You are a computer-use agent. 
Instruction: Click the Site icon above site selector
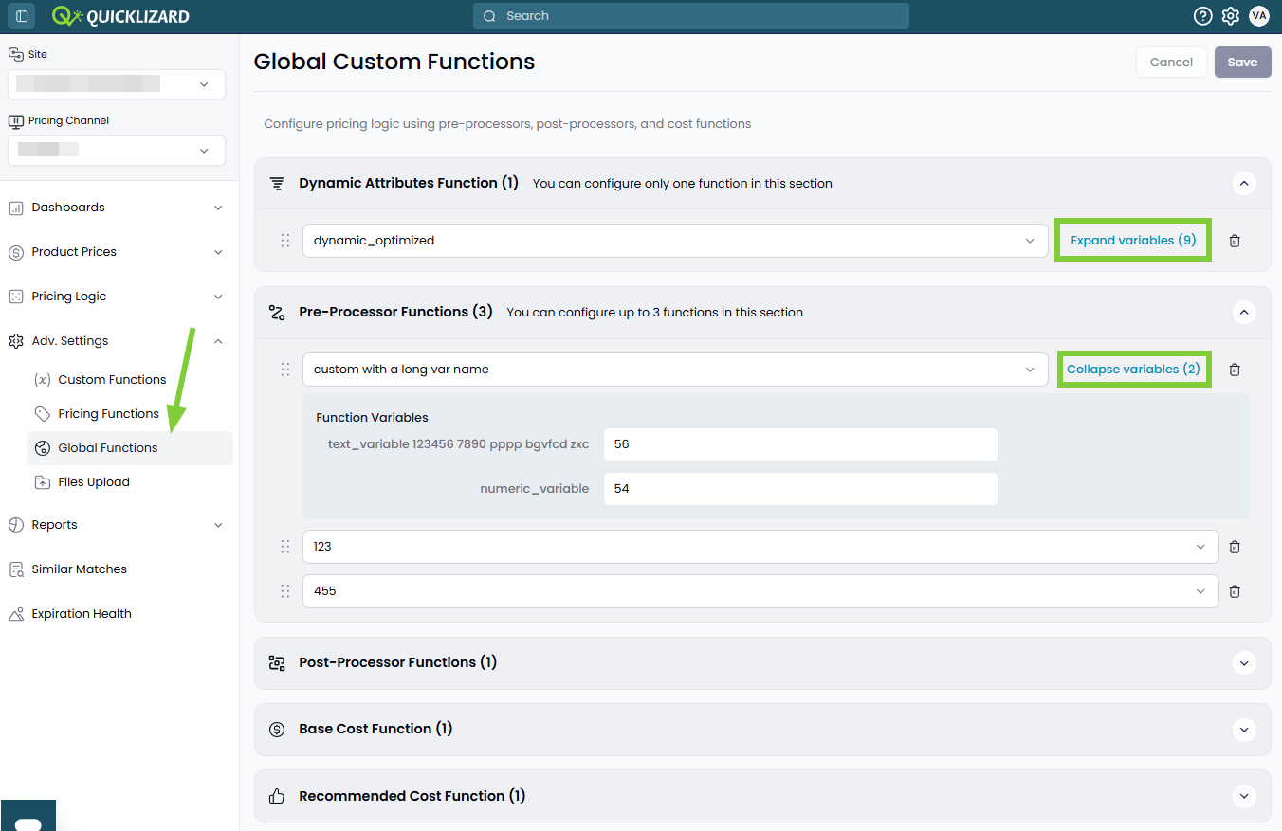[15, 54]
